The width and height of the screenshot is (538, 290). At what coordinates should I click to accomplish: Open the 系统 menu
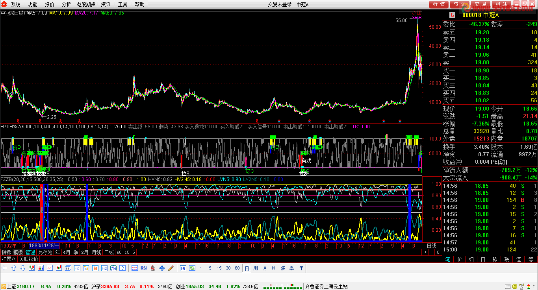pyautogui.click(x=16, y=4)
